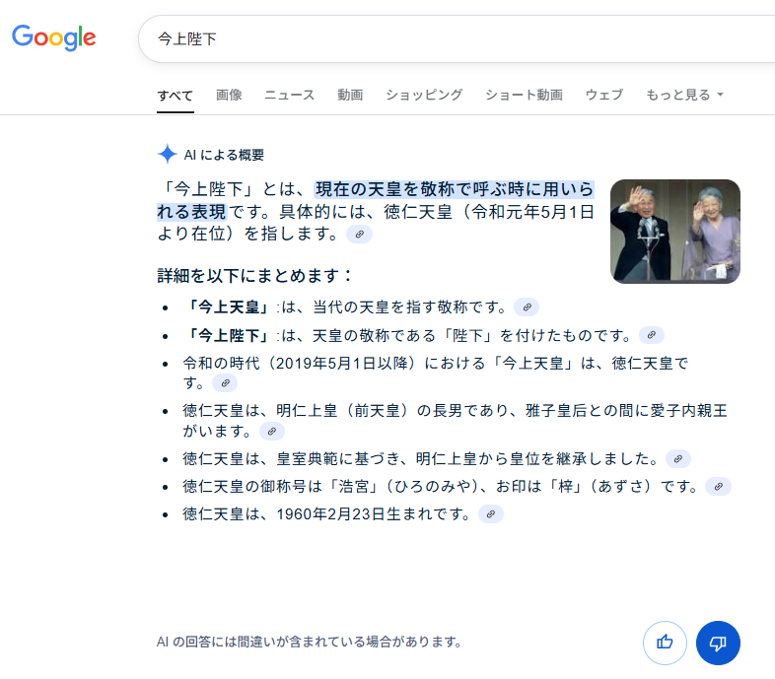This screenshot has height=679, width=775.
Task: Click the AI による概要 heading text
Action: [224, 155]
